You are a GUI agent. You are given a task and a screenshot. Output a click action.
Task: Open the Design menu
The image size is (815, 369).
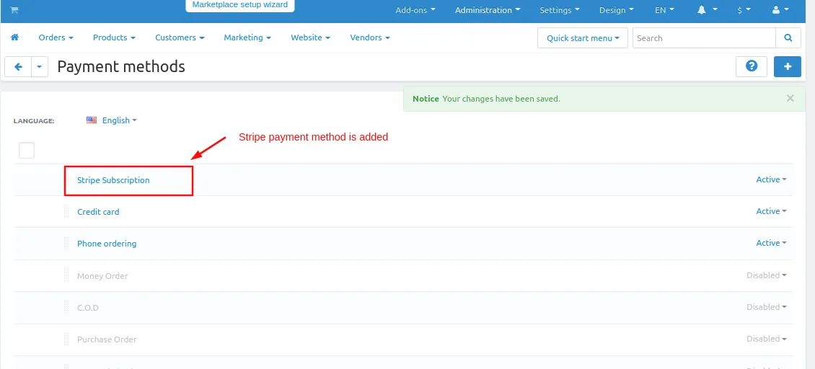[617, 10]
